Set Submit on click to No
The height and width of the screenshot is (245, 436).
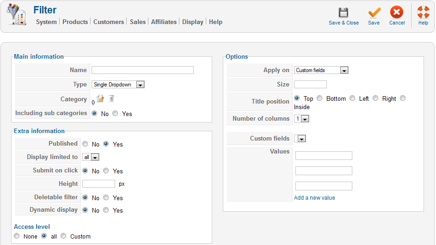[85, 171]
